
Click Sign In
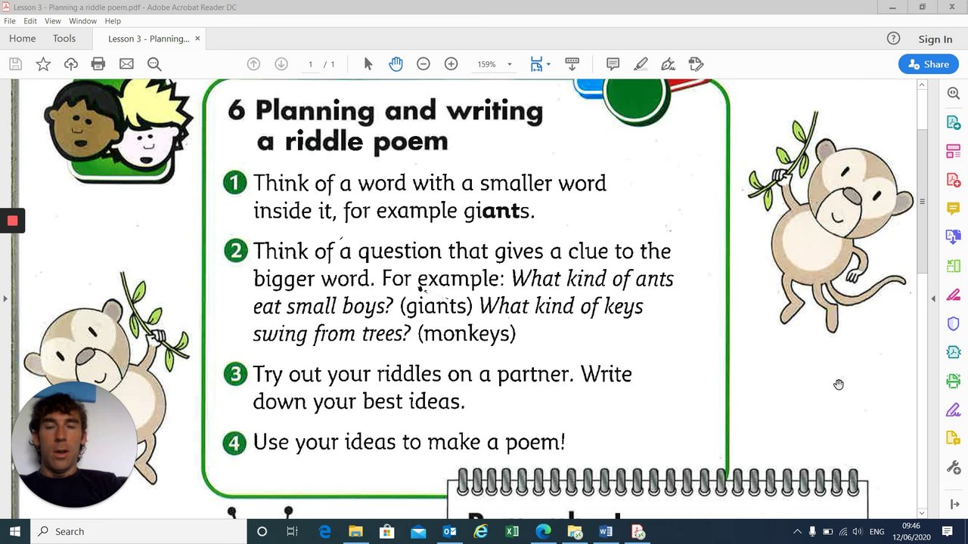click(x=935, y=39)
